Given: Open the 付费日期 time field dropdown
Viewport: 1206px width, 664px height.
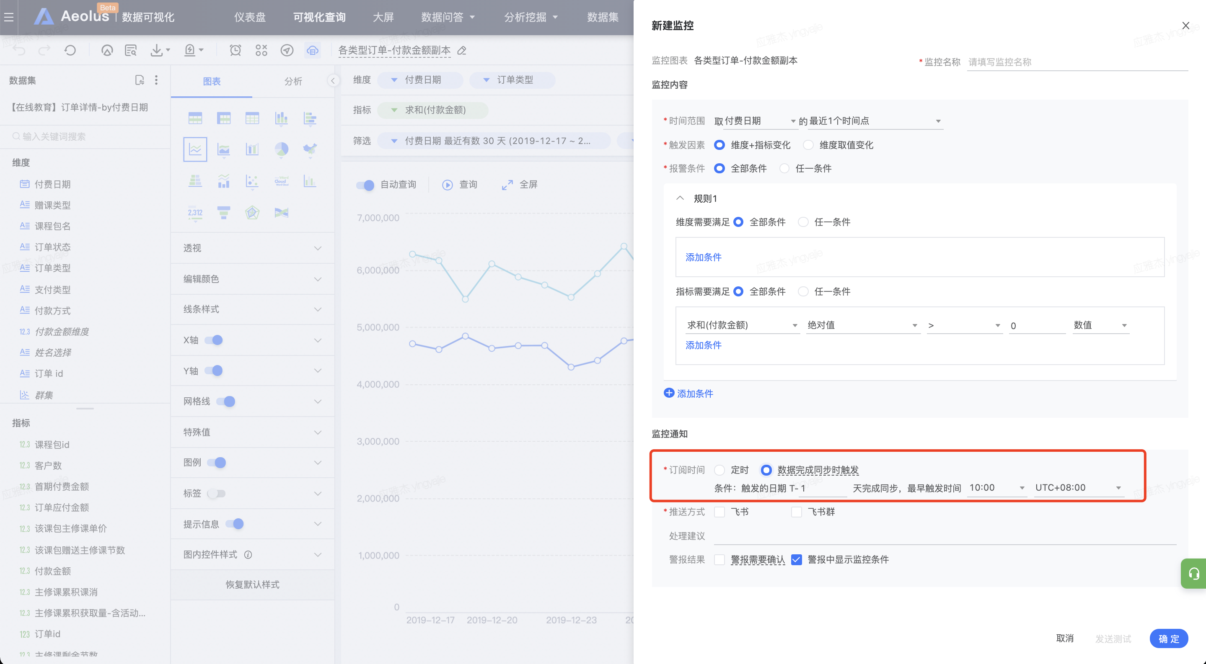Looking at the screenshot, I should [x=760, y=121].
